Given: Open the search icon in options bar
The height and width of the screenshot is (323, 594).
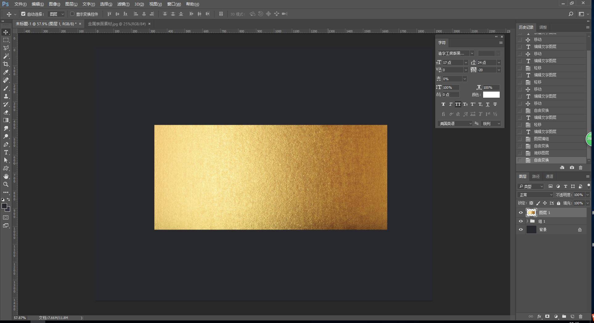Looking at the screenshot, I should (571, 14).
